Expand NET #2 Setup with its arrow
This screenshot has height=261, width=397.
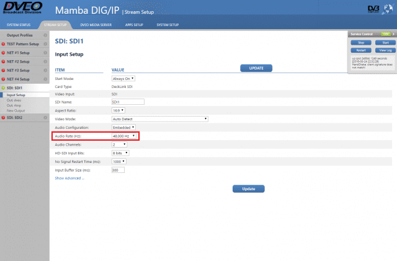pyautogui.click(x=45, y=61)
